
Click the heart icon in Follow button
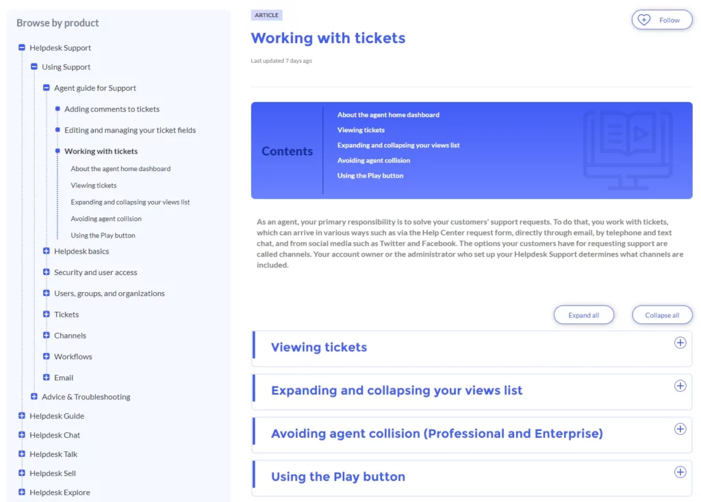coord(643,20)
